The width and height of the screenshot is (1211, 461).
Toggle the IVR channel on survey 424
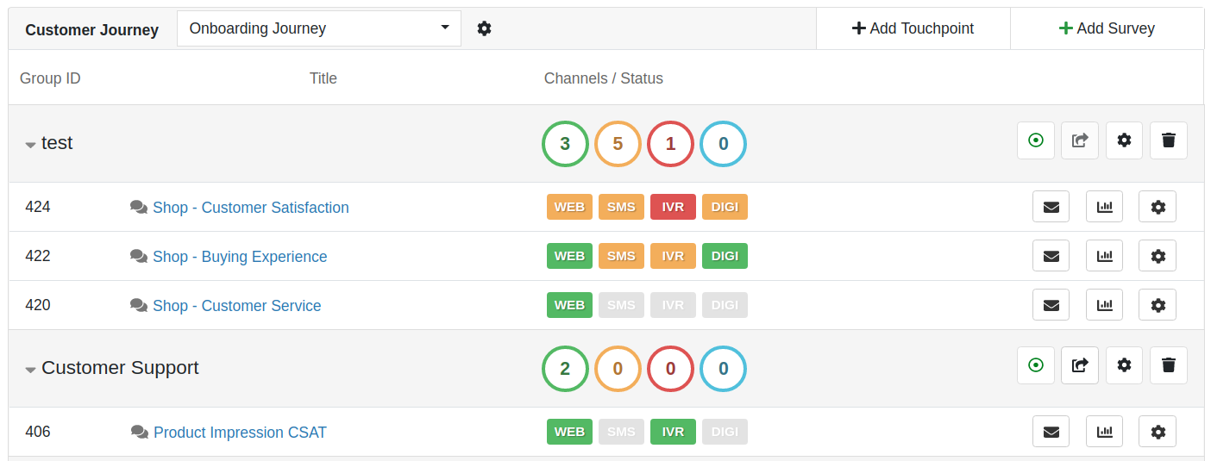tap(673, 207)
